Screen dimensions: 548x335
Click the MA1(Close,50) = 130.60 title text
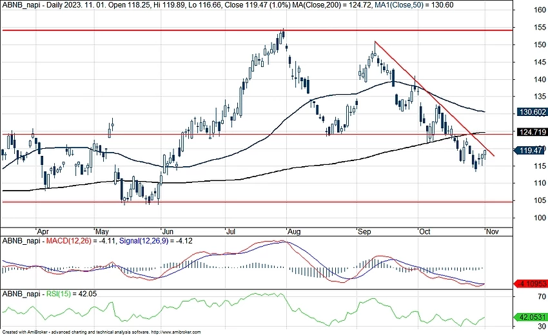(x=414, y=5)
